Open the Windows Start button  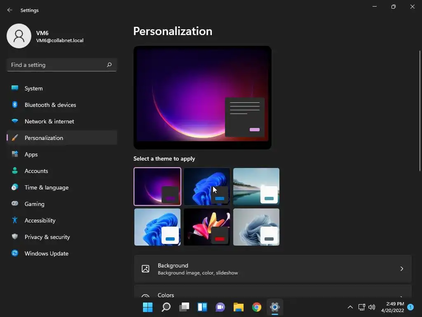click(x=148, y=307)
